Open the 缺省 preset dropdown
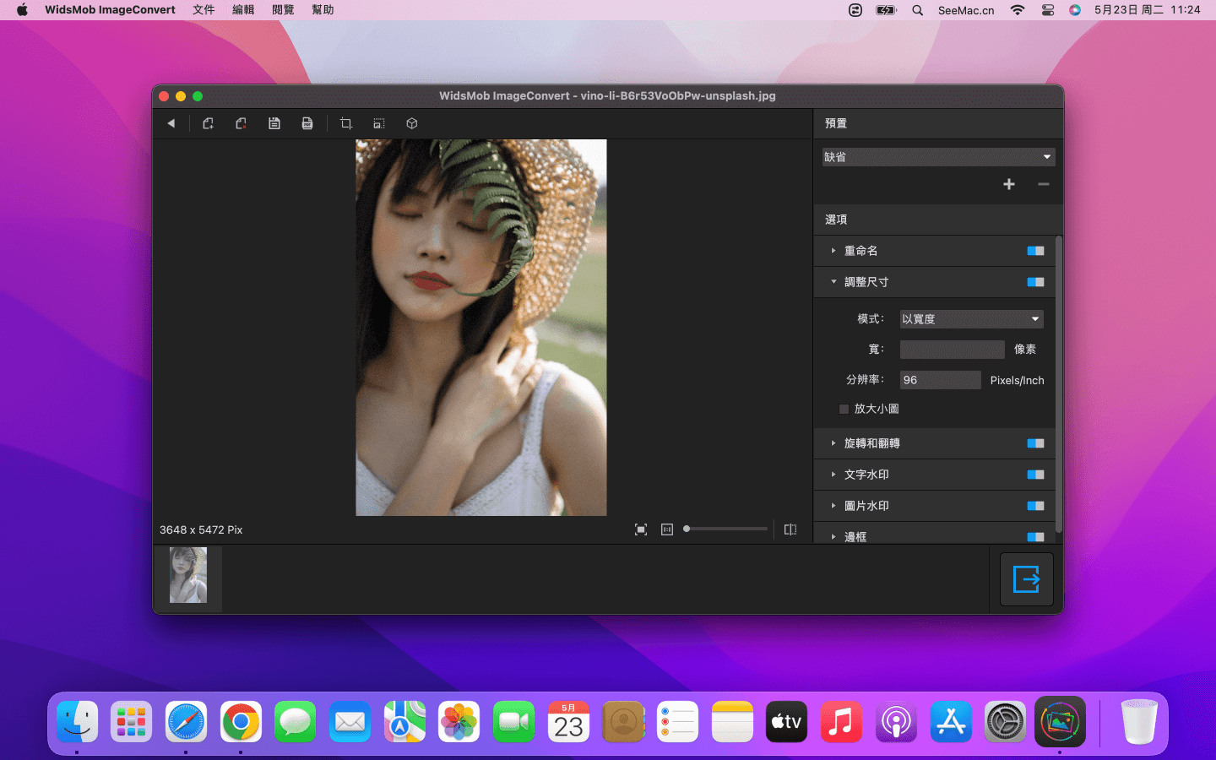 (938, 157)
